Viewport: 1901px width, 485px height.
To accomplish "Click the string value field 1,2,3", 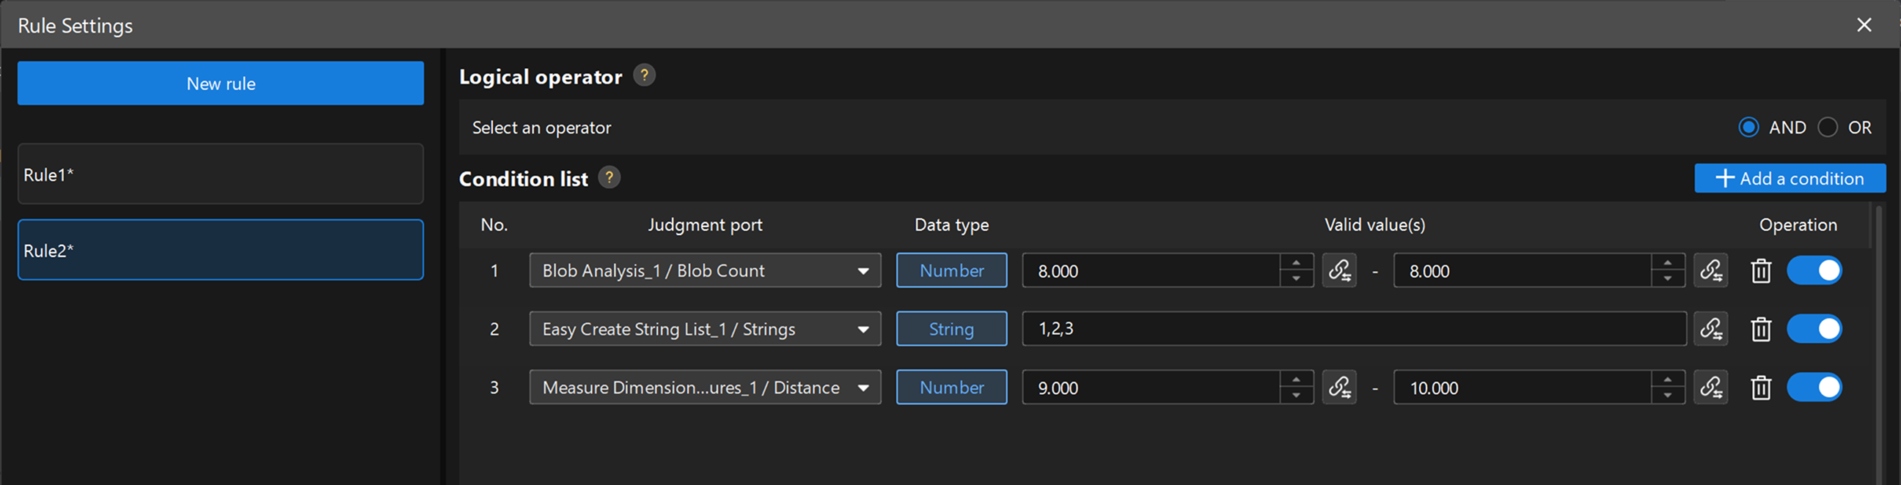I will (1354, 329).
